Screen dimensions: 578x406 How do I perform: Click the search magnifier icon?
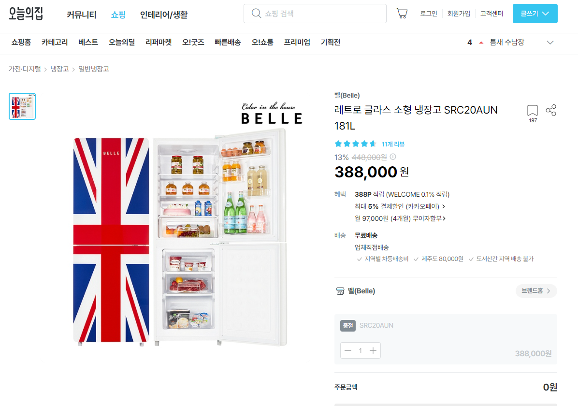coord(256,13)
